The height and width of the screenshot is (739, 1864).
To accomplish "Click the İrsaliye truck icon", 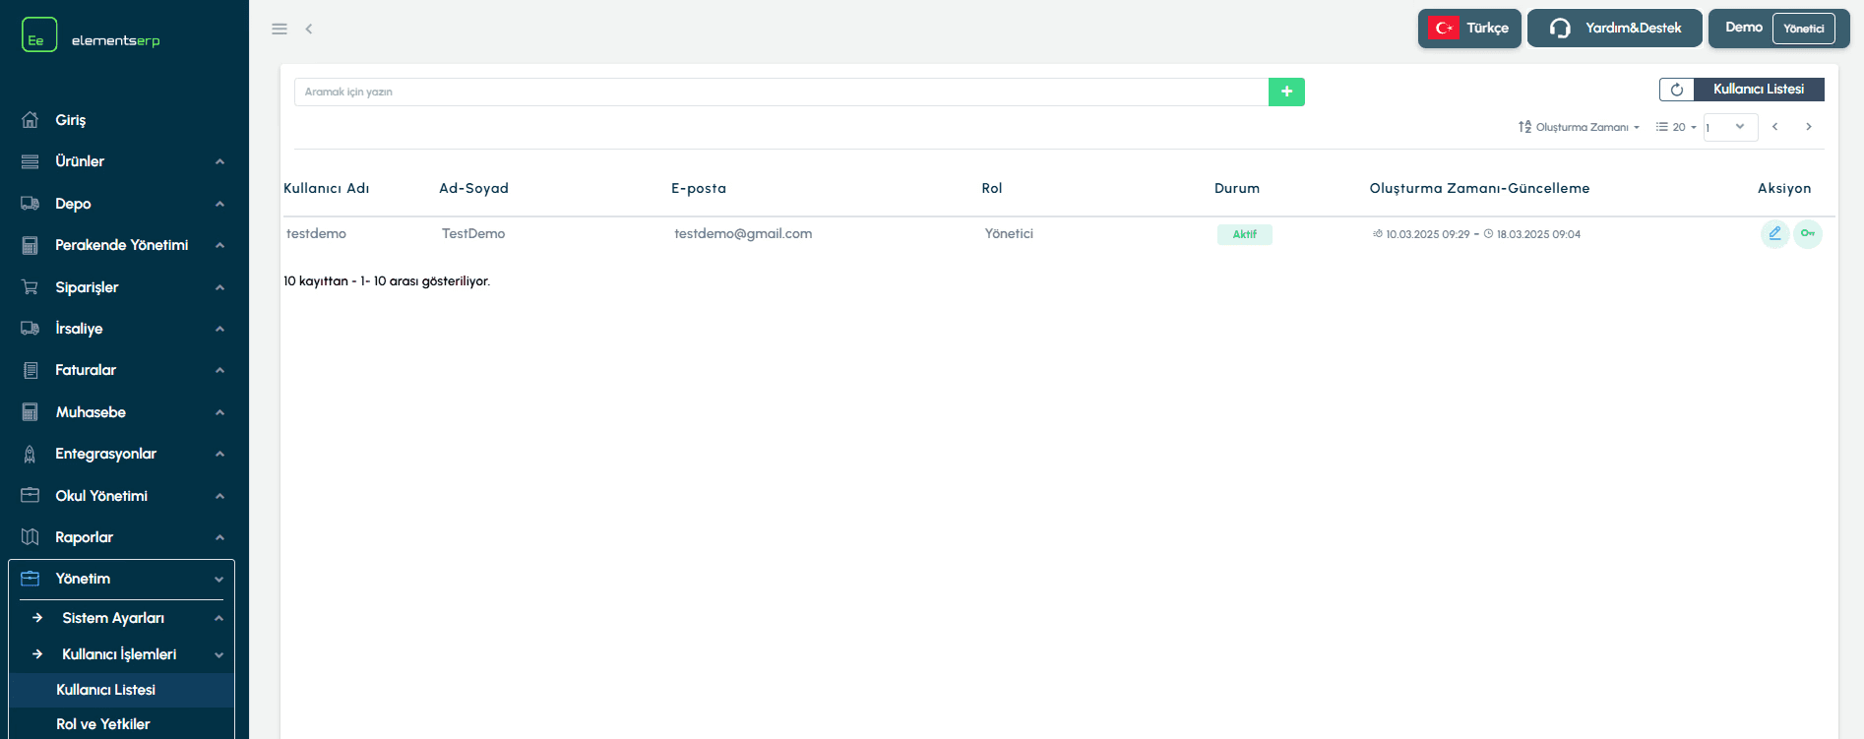I will pyautogui.click(x=31, y=328).
